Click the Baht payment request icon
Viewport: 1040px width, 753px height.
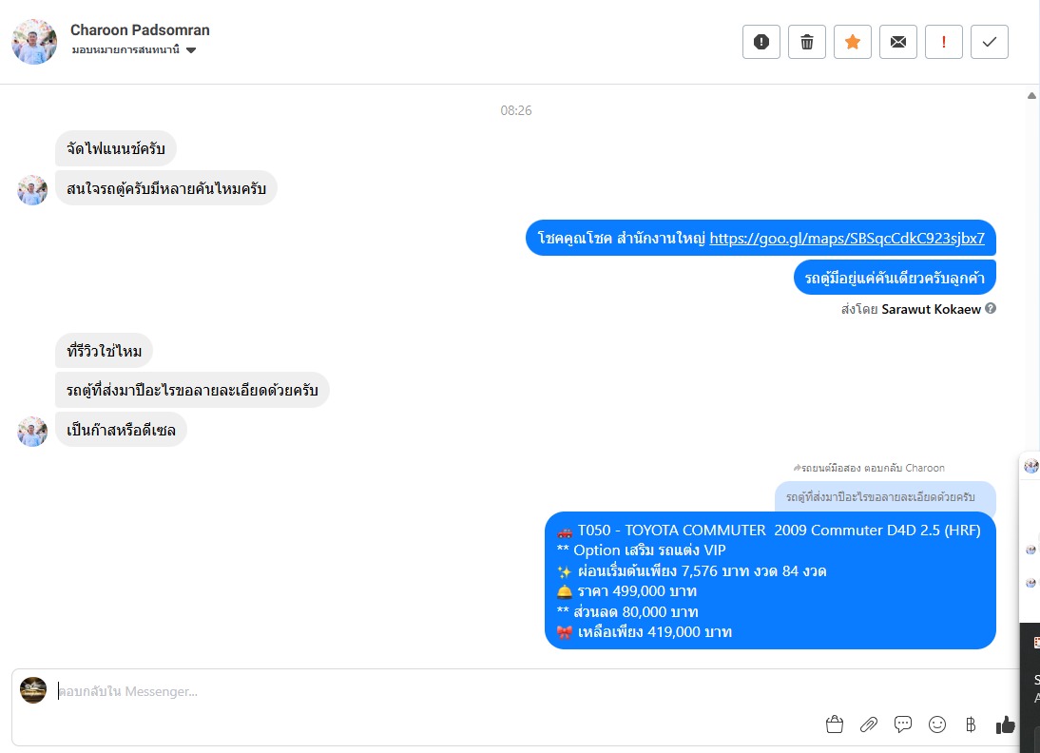click(971, 724)
